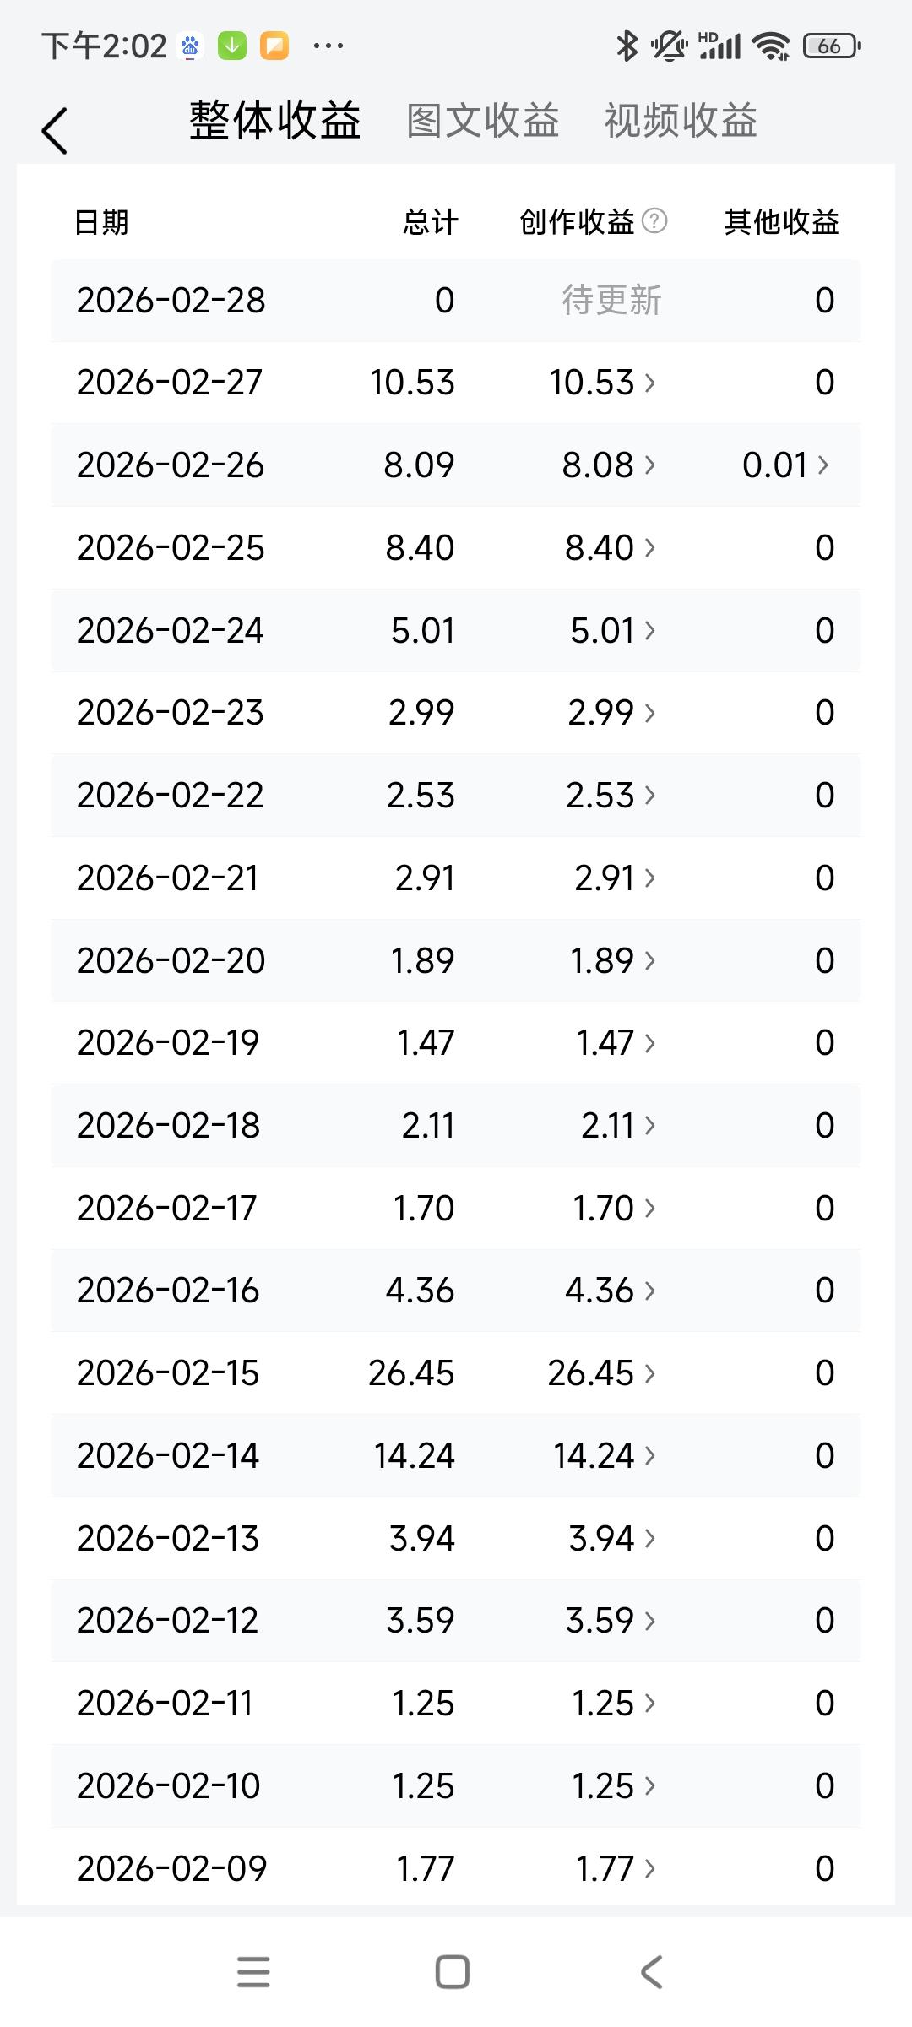Open the 创作收益 help question-mark icon
The height and width of the screenshot is (2027, 912).
coord(654,221)
